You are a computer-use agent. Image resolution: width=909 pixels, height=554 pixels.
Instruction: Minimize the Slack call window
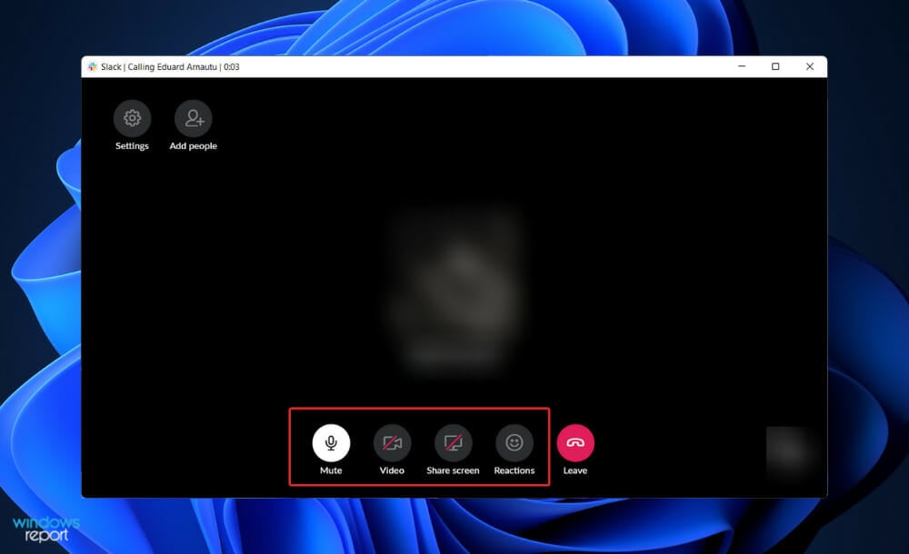(742, 66)
